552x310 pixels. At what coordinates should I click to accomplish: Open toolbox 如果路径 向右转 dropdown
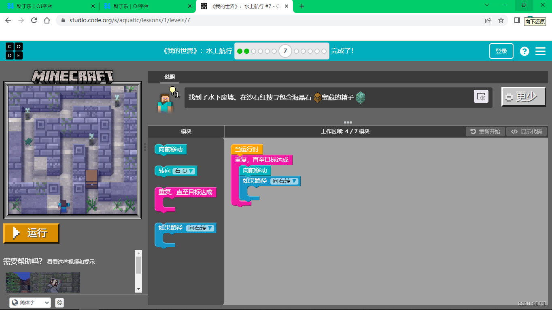tap(200, 228)
